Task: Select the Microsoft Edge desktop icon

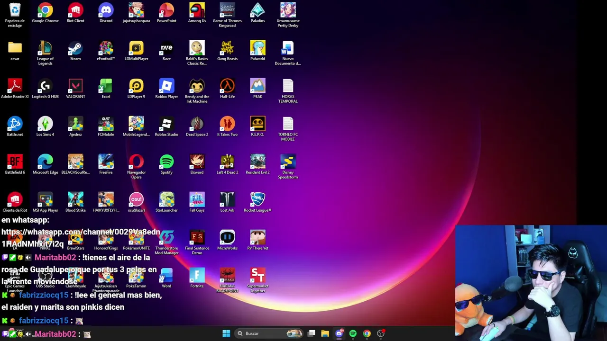Action: (x=45, y=165)
